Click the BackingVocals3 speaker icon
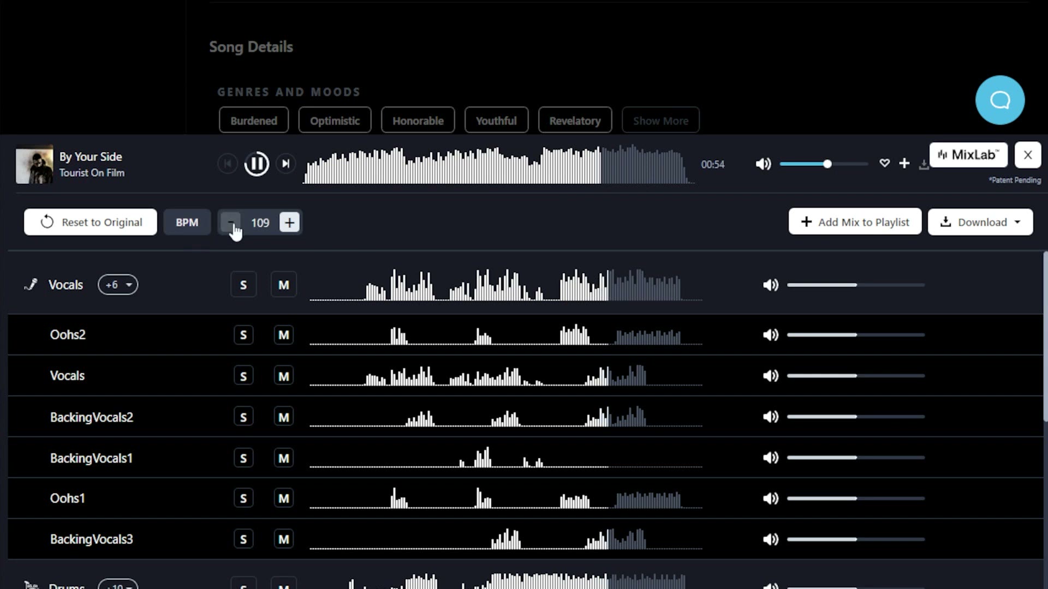1048x589 pixels. [770, 539]
